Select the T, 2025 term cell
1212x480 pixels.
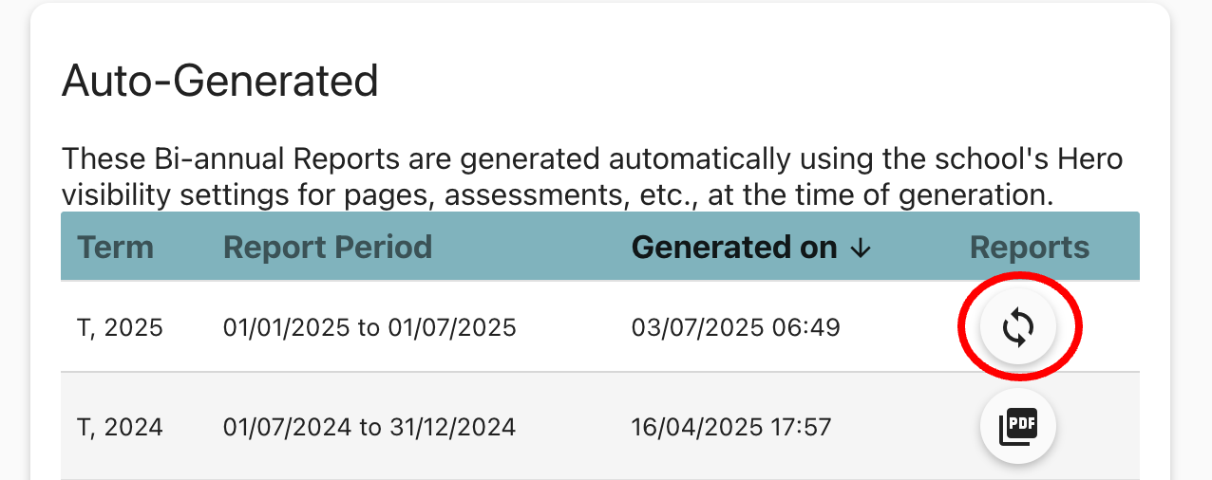pos(120,328)
